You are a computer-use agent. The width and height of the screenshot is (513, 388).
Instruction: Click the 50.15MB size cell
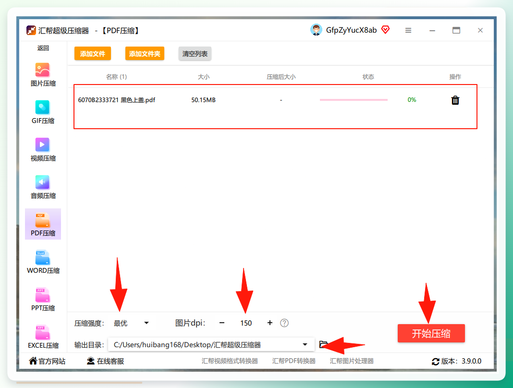click(204, 100)
